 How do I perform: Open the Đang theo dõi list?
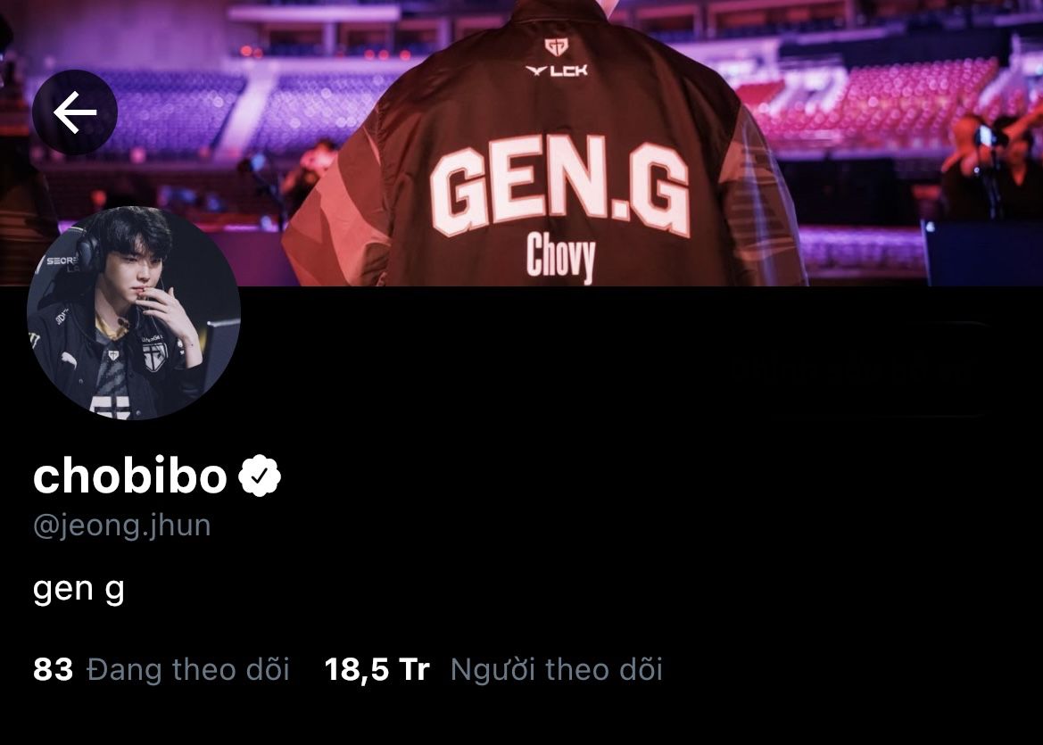click(188, 669)
